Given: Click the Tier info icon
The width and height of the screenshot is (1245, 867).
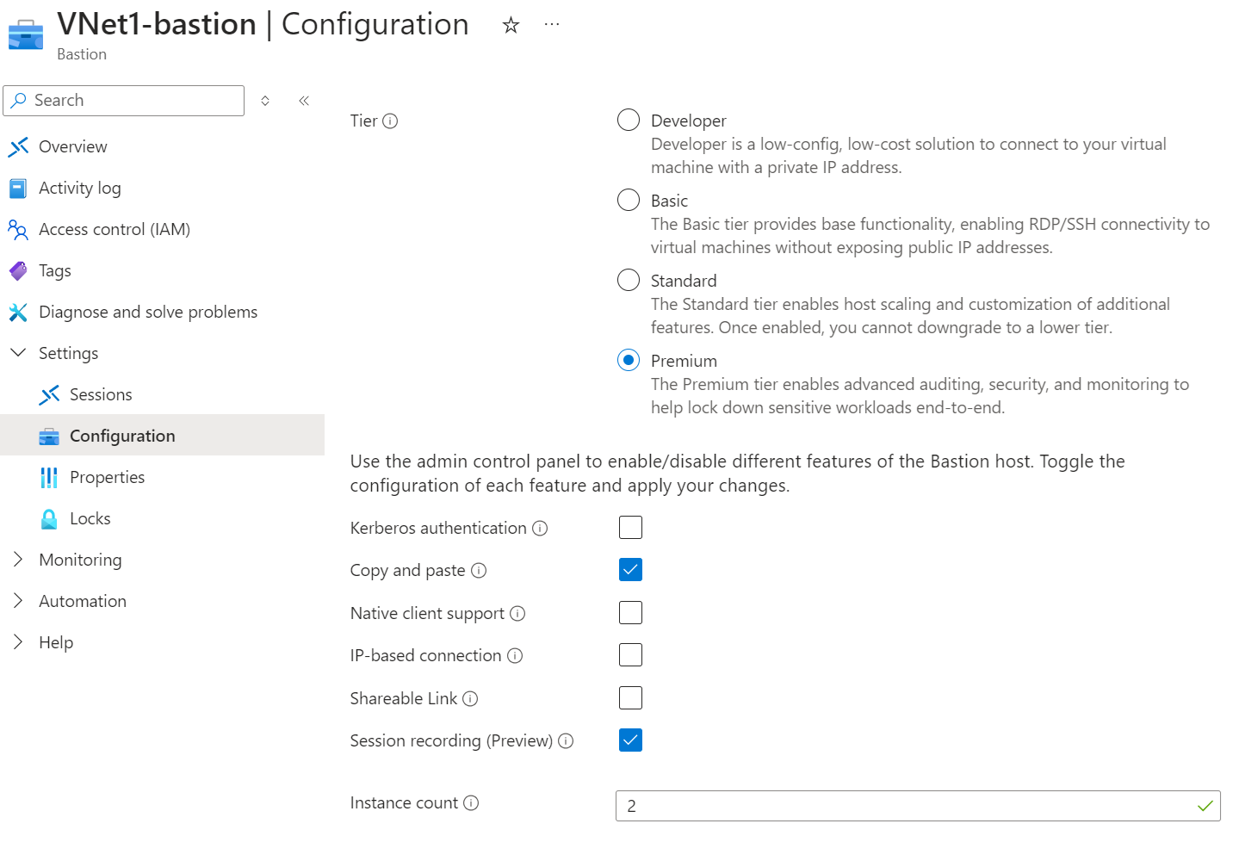Looking at the screenshot, I should point(390,121).
